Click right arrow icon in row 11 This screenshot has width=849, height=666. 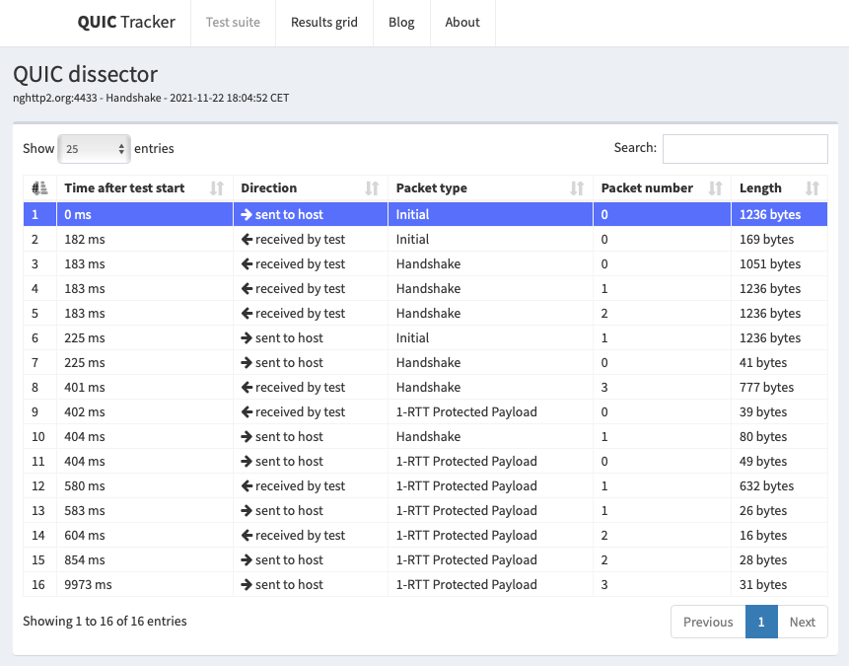pyautogui.click(x=247, y=461)
